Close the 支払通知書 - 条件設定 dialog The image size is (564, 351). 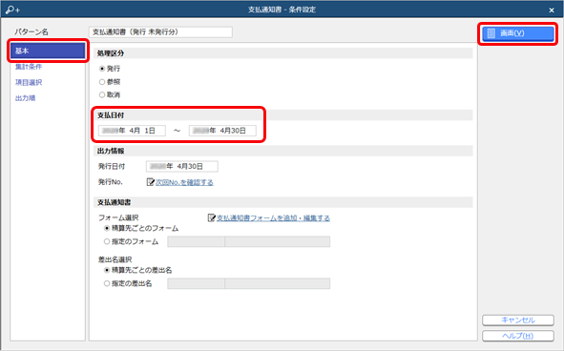[552, 10]
